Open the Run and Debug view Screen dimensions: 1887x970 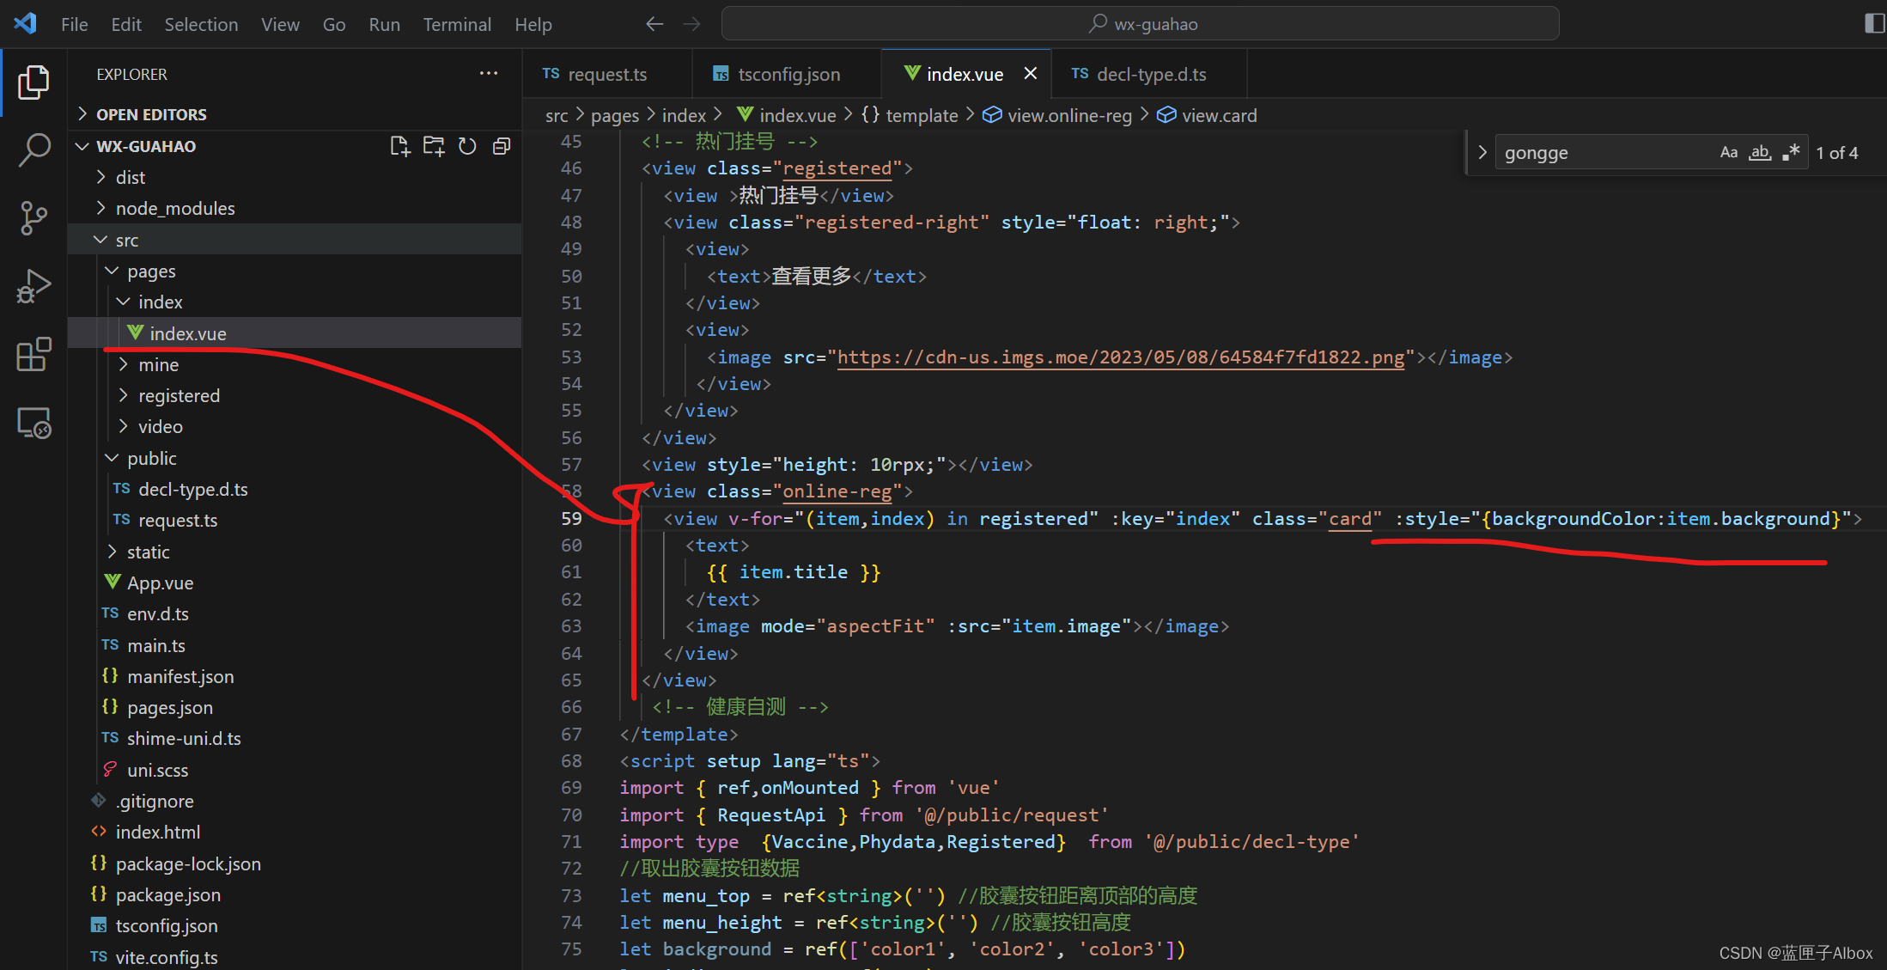pyautogui.click(x=33, y=286)
